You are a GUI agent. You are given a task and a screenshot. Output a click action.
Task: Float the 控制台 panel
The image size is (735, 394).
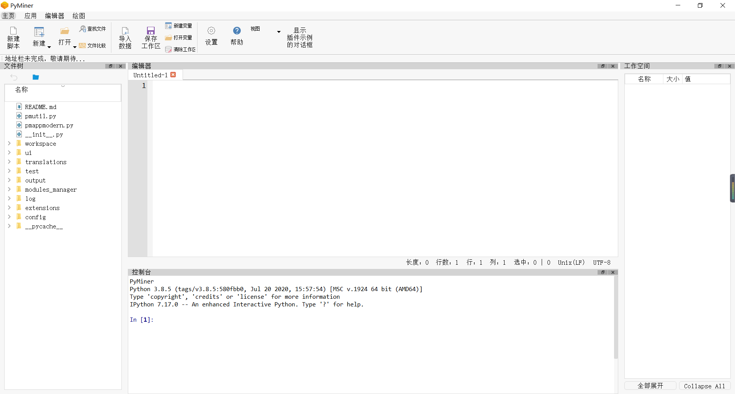pyautogui.click(x=603, y=272)
